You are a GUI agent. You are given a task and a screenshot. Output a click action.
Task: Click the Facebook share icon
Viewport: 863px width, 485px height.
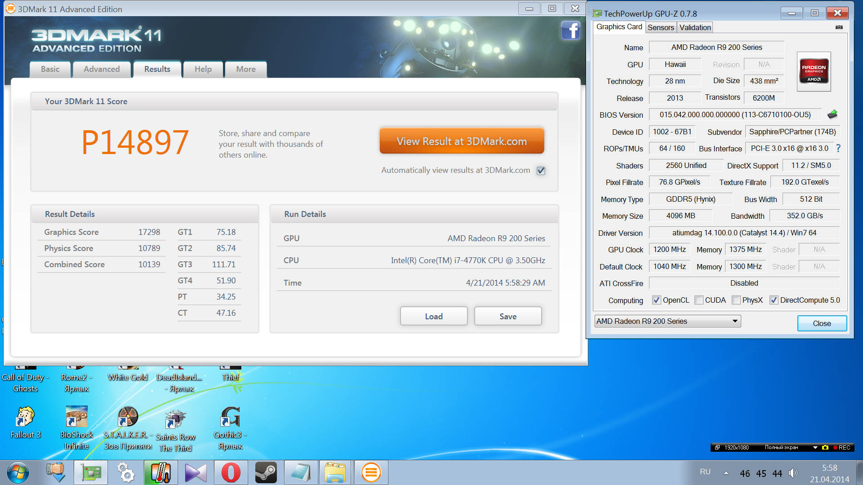[x=570, y=31]
